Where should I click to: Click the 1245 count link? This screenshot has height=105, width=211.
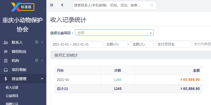pyautogui.click(x=118, y=80)
